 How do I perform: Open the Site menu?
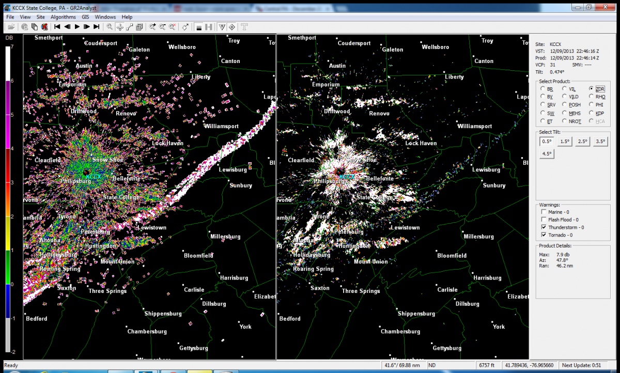pos(41,17)
